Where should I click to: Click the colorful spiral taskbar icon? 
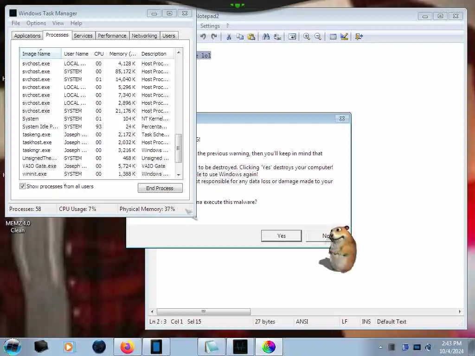[269, 347]
